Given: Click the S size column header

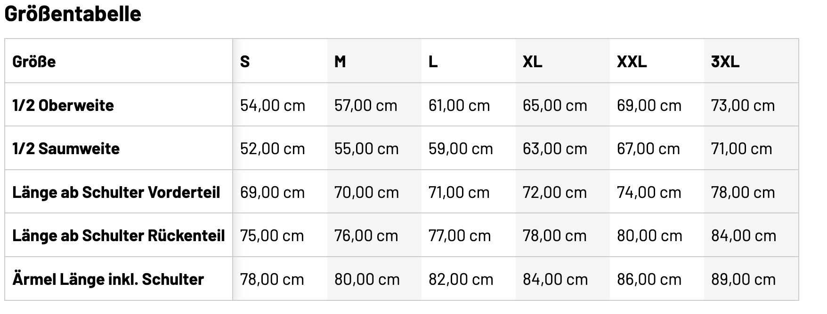Looking at the screenshot, I should click(x=245, y=62).
